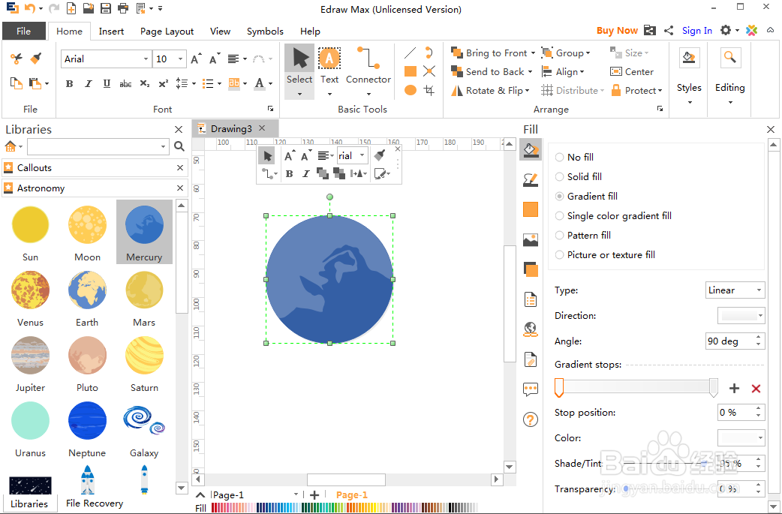Expand the Rotate & Flip dropdown

click(527, 91)
